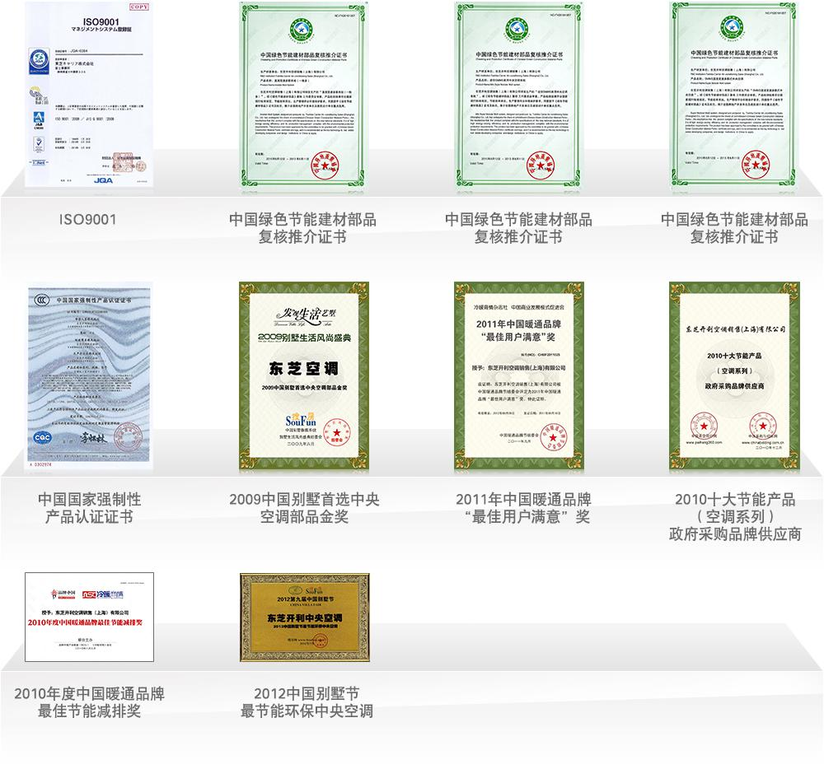Open the 2009 SouFun villa award certificate
Image resolution: width=824 pixels, height=769 pixels.
(x=304, y=375)
